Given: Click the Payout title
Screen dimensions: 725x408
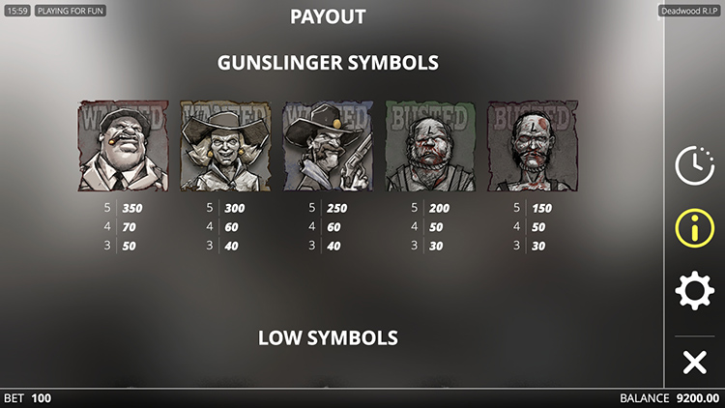Looking at the screenshot, I should [x=328, y=16].
